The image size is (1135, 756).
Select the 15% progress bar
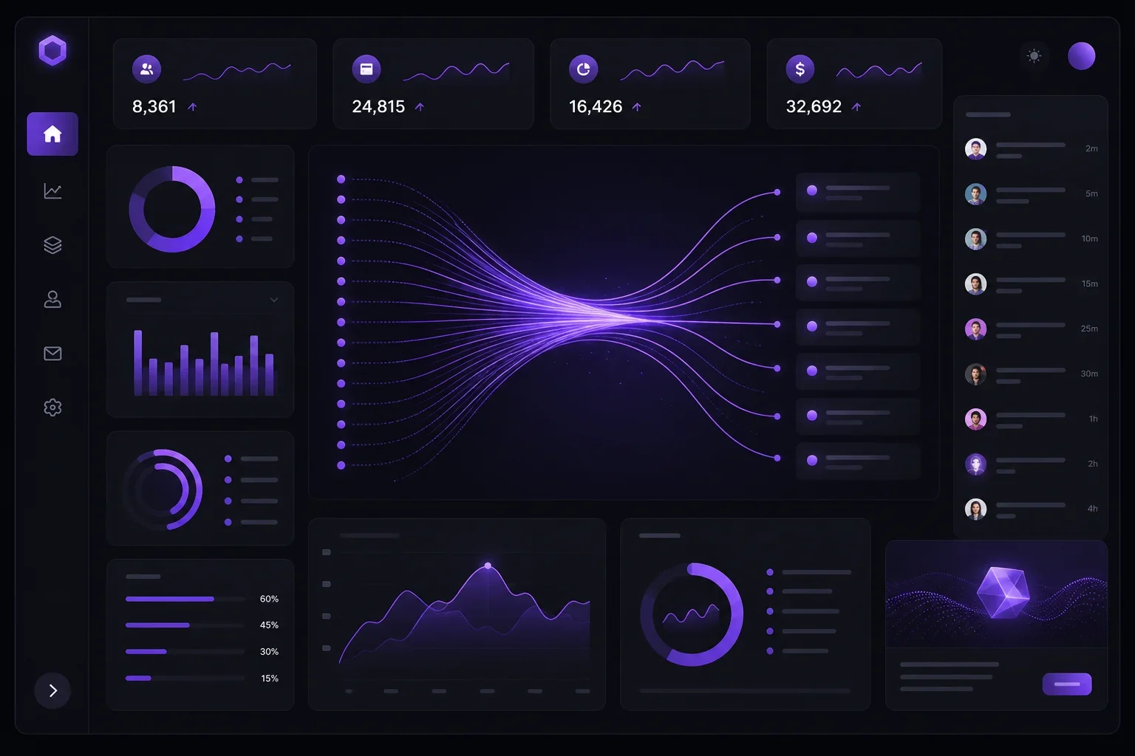185,678
